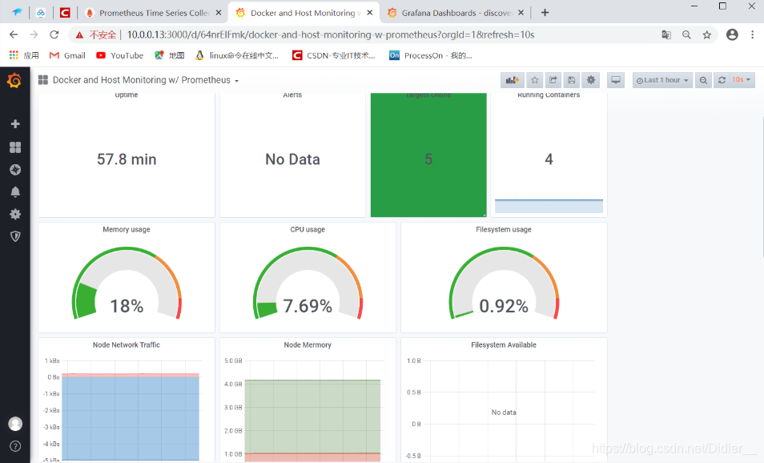Screen dimensions: 764x463
Task: Click the green Targets Online panel
Action: tap(428, 155)
